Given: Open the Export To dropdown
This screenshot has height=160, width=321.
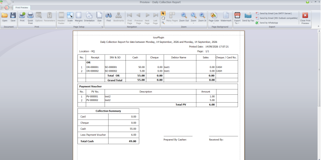Looking at the screenshot, I should click(x=238, y=18).
